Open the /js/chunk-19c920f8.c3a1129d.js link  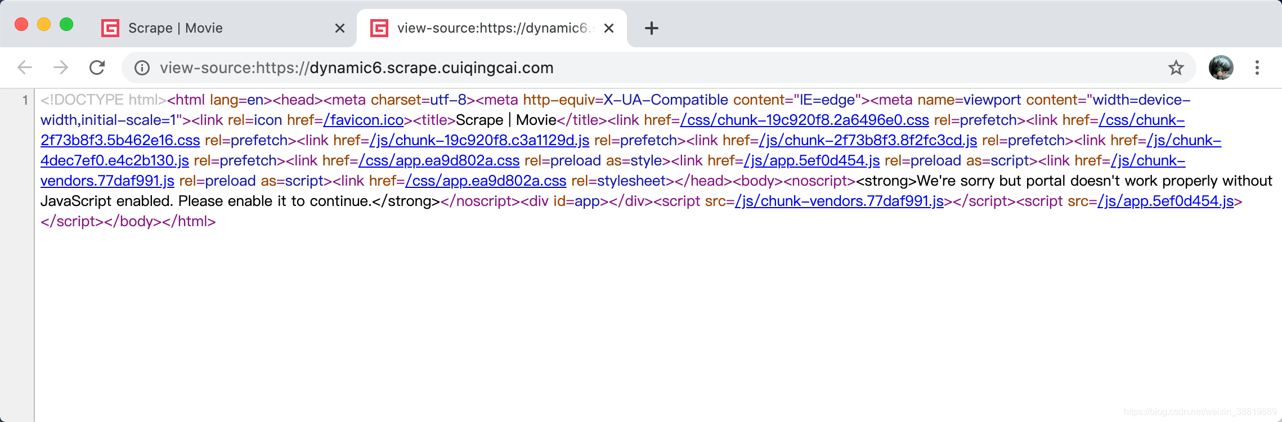[479, 140]
